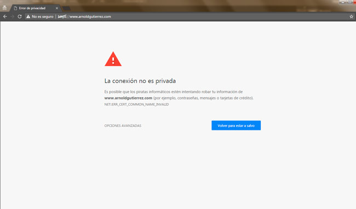
Task: Click the 'Volver para estar a salvo' button
Action: click(x=236, y=126)
